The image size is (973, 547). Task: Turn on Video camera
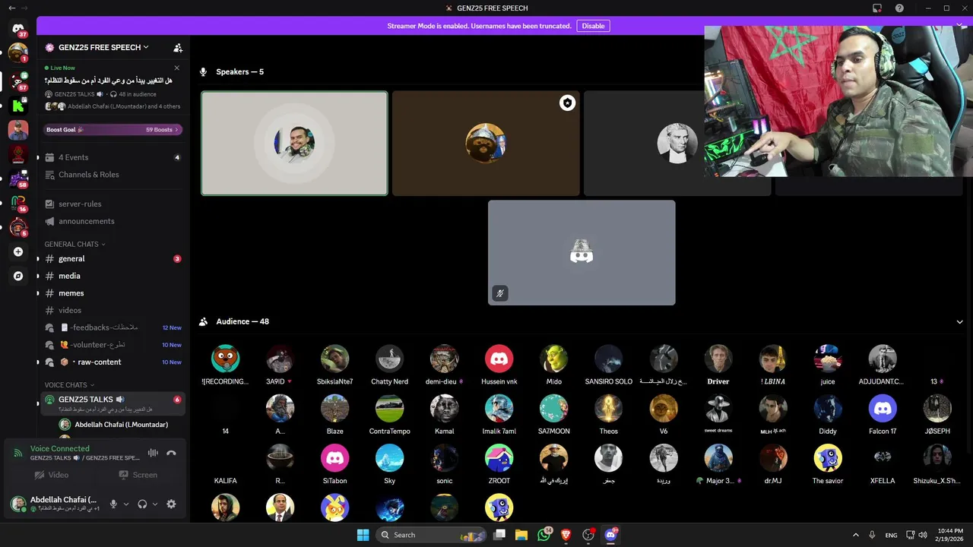pyautogui.click(x=52, y=475)
